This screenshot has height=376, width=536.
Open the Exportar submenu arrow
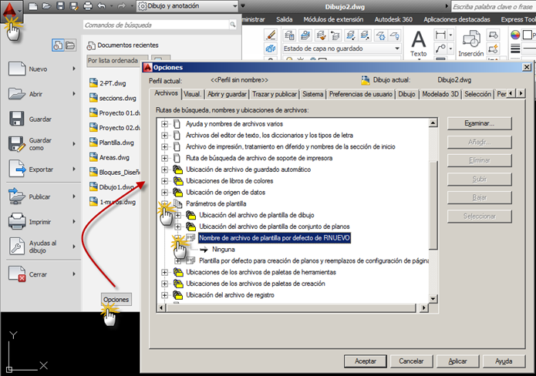(74, 169)
